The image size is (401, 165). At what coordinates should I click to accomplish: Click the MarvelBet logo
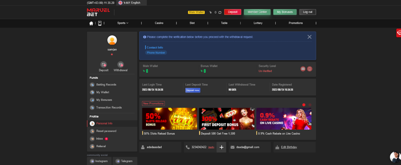[98, 12]
